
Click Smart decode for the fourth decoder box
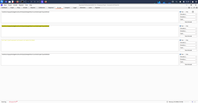(188, 64)
